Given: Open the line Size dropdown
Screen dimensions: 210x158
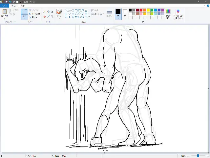Looking at the screenshot, I should click(x=110, y=13).
